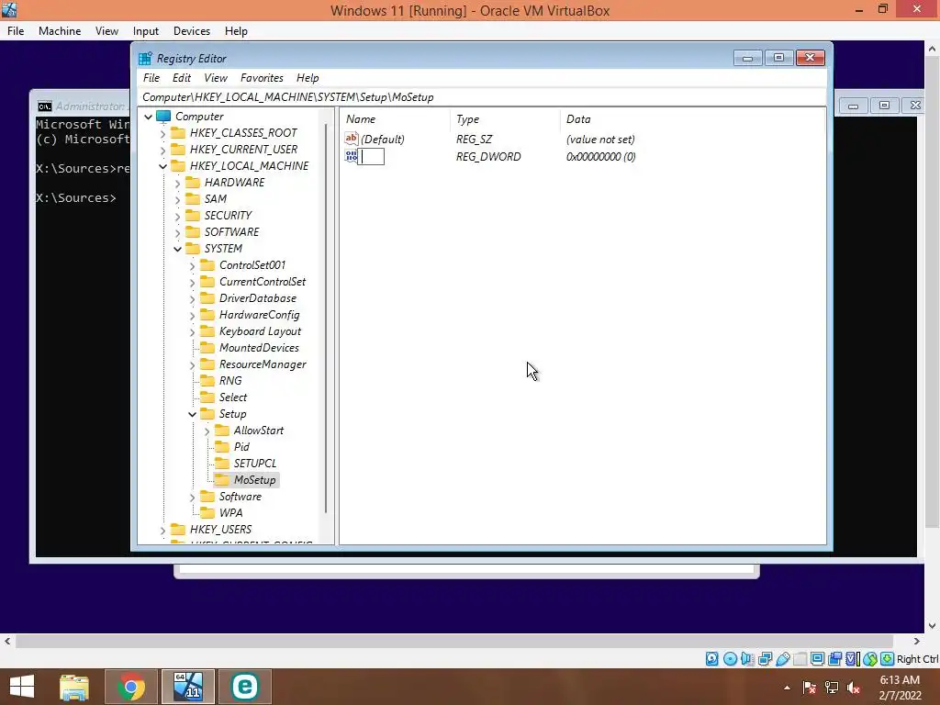
Task: Collapse the Computer tree node
Action: point(148,117)
